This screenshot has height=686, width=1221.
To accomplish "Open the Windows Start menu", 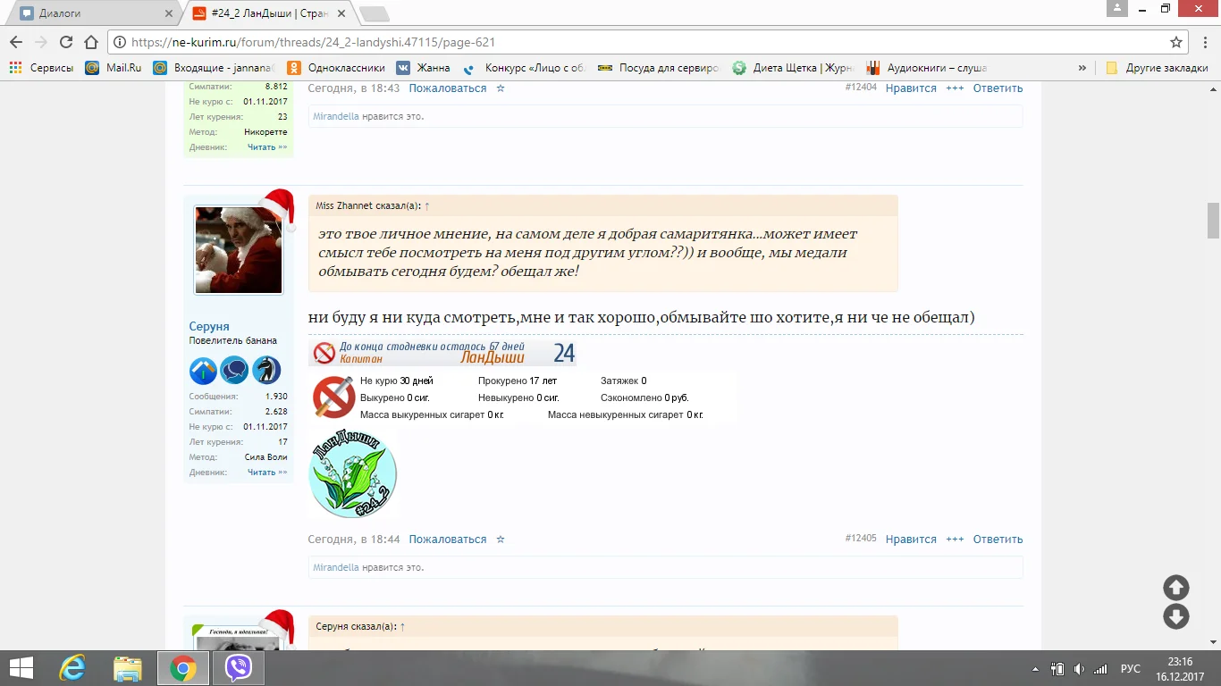I will 21,668.
